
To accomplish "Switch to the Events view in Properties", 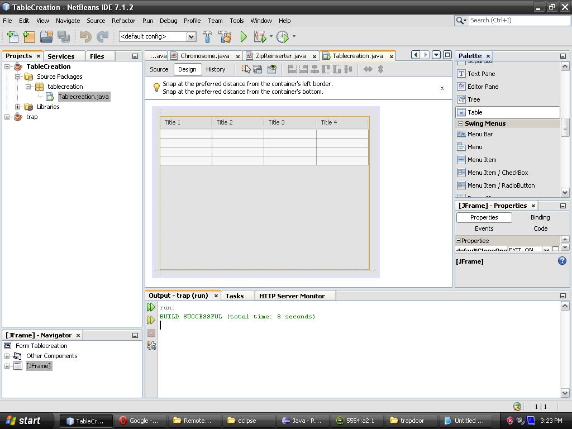I will (x=484, y=228).
